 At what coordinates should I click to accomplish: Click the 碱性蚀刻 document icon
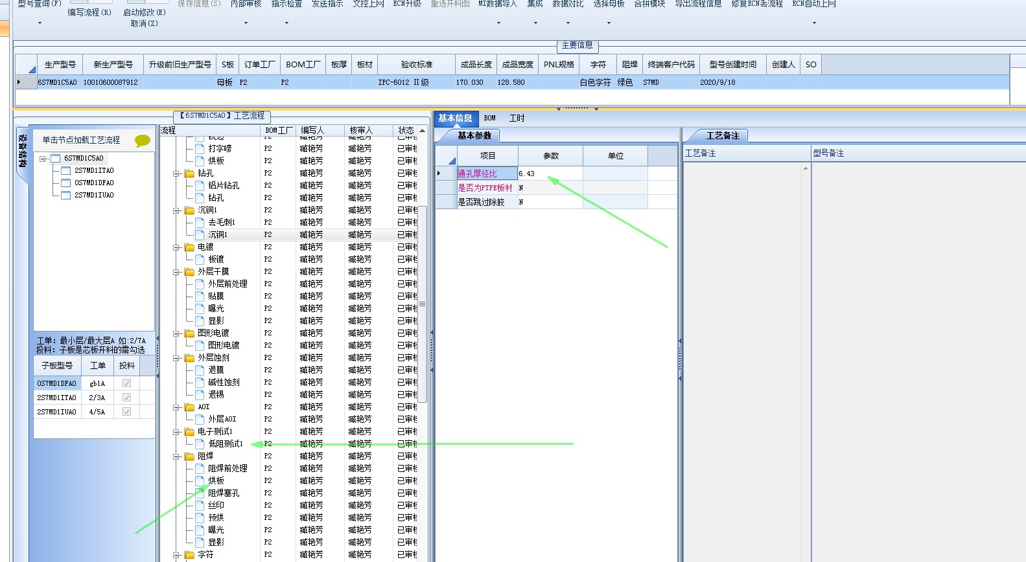point(200,382)
